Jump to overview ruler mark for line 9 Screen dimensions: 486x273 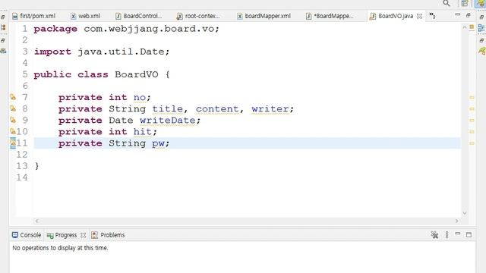472,120
